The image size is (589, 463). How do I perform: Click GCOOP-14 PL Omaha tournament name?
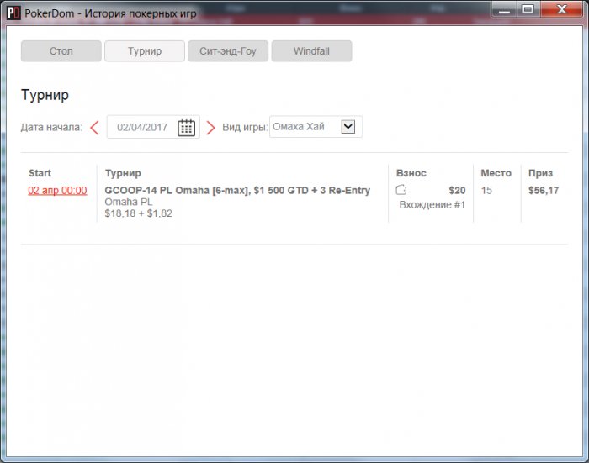point(237,190)
